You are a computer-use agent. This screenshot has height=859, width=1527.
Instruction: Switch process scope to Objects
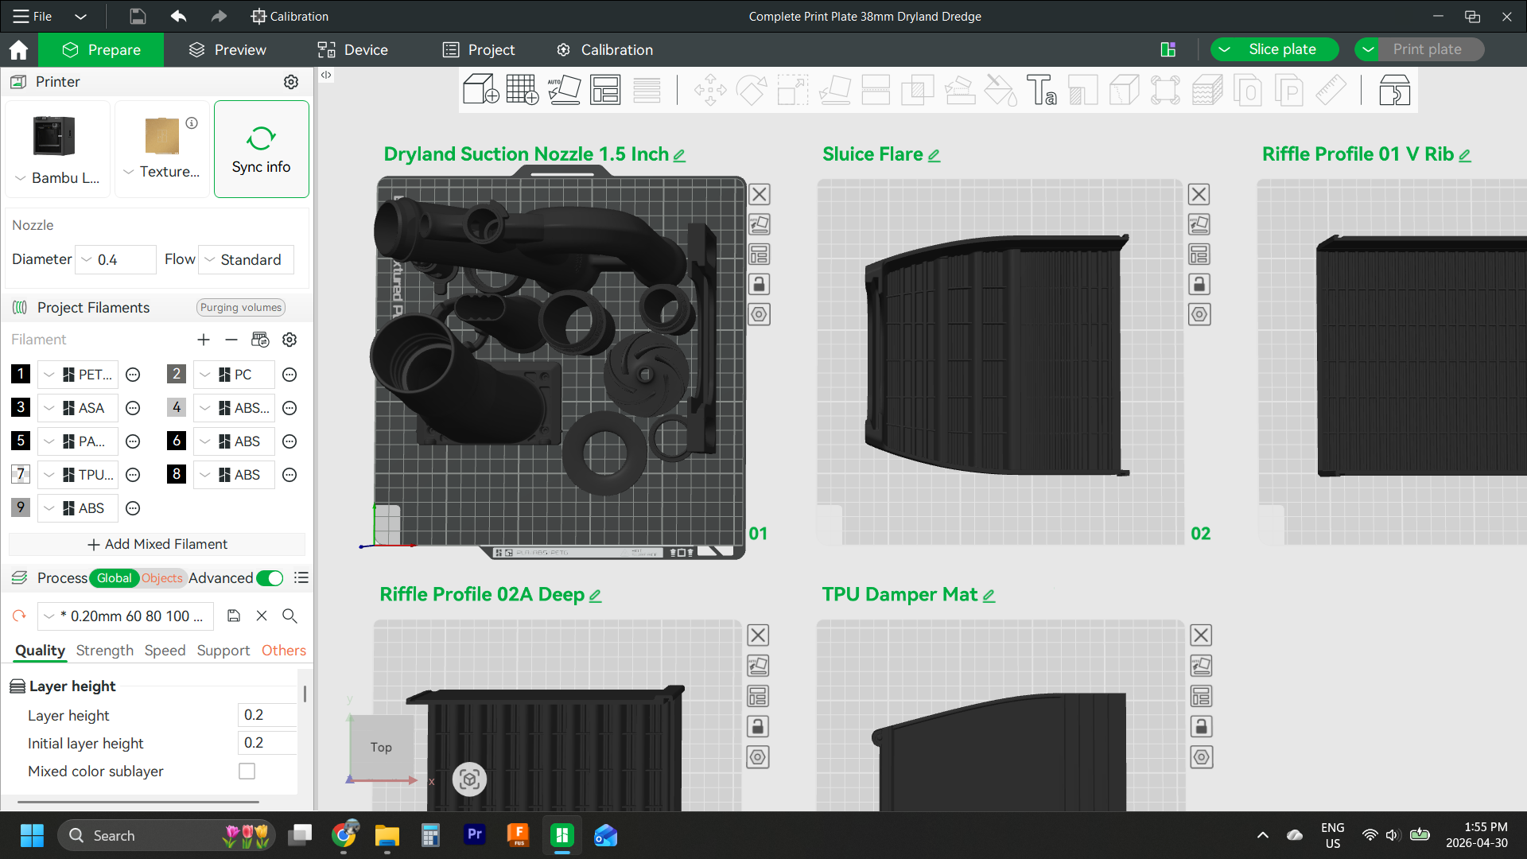pos(161,578)
